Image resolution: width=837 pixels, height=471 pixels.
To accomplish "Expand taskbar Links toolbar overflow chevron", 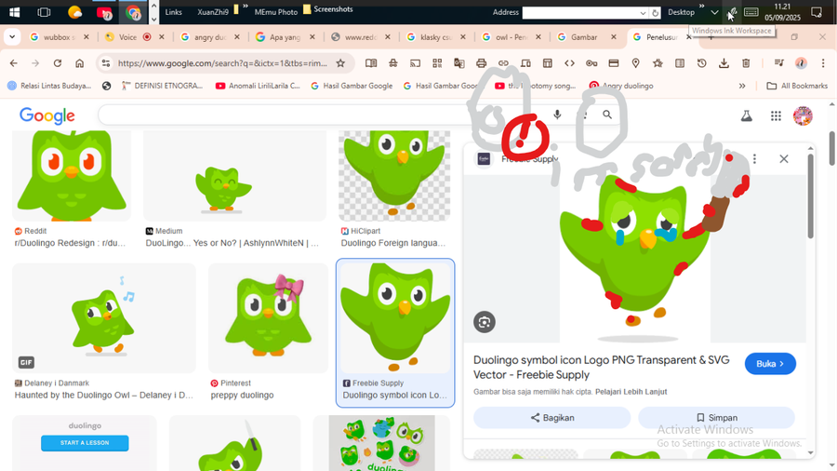I will pyautogui.click(x=245, y=7).
